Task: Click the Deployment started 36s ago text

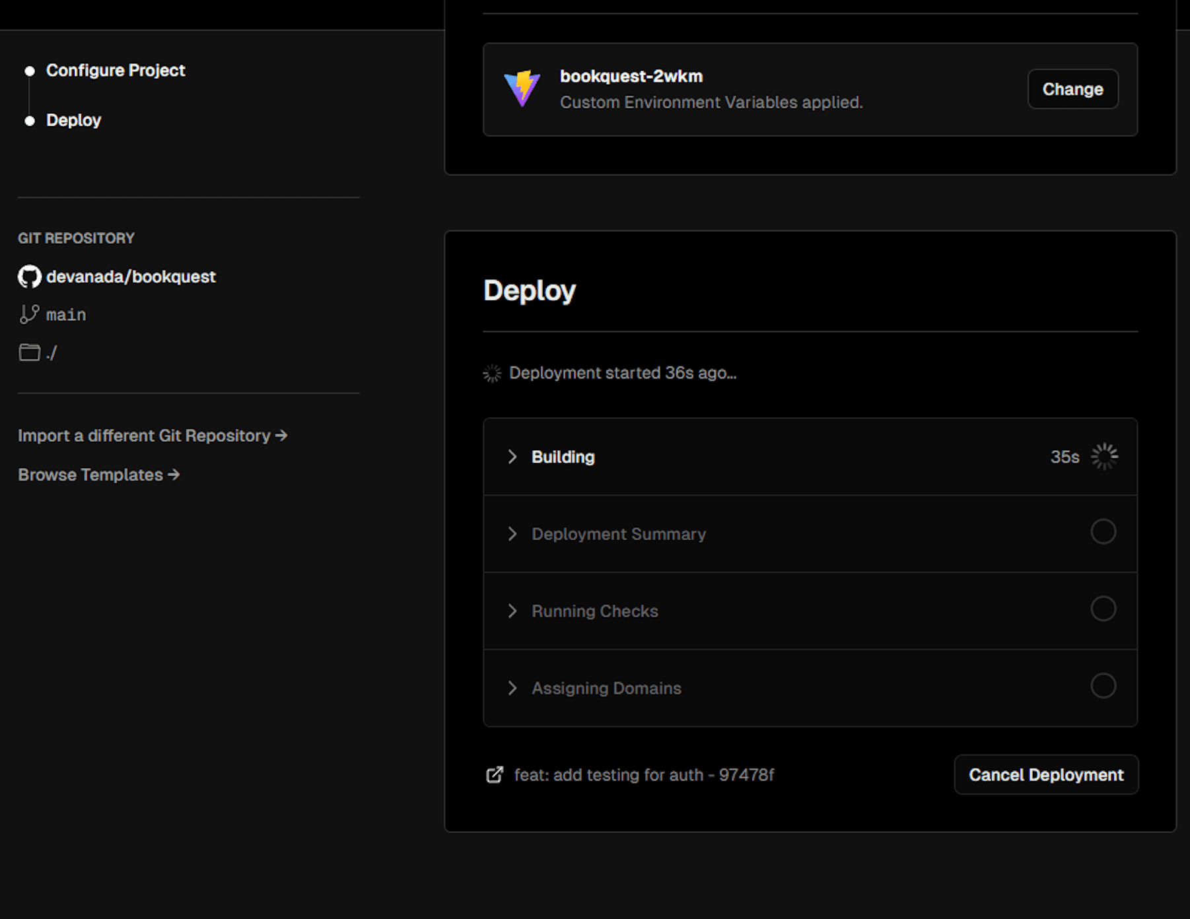Action: coord(623,373)
